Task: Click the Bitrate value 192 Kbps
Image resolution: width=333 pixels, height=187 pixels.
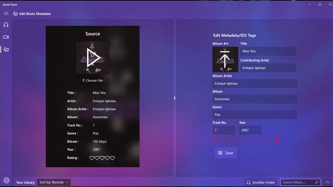Action: tap(99, 141)
